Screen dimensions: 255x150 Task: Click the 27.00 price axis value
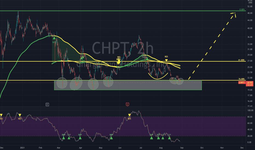[x=250, y=61]
